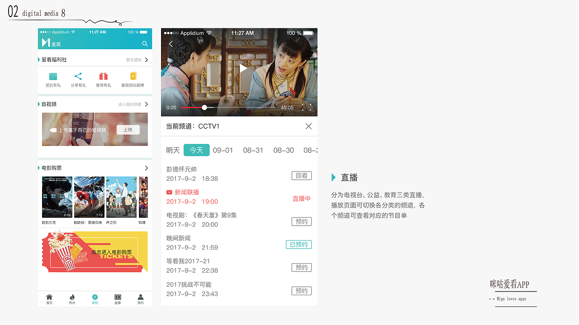The image size is (579, 325).
Task: Click 更多福利 link
Action: [x=133, y=60]
